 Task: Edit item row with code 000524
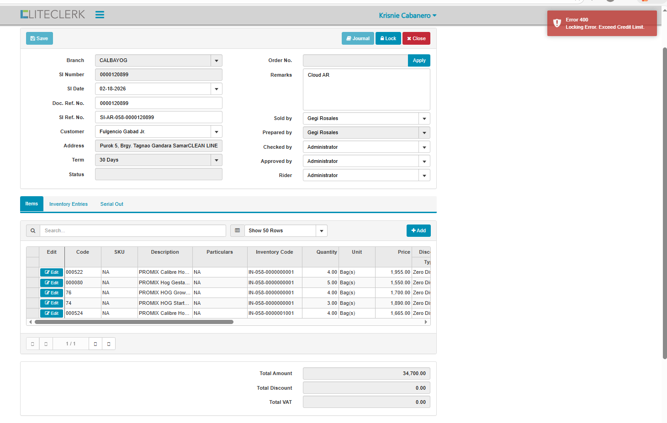52,313
